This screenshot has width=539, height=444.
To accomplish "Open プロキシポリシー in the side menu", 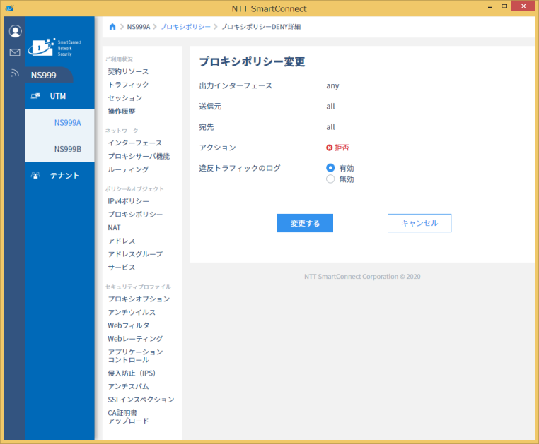I will pos(135,214).
